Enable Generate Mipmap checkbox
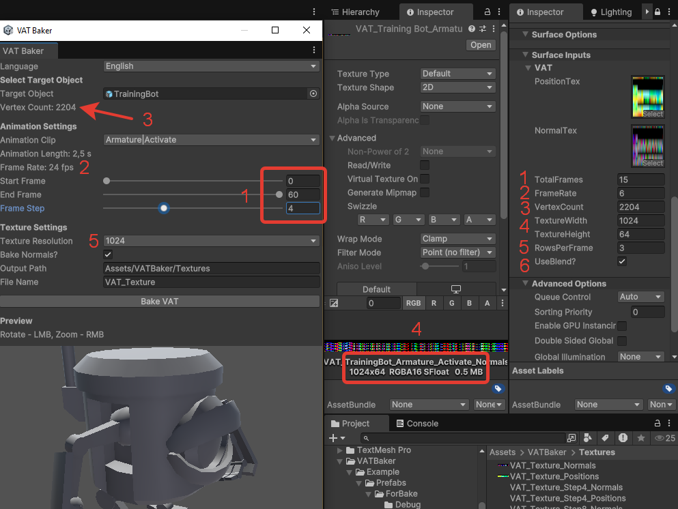This screenshot has height=509, width=678. click(x=425, y=192)
